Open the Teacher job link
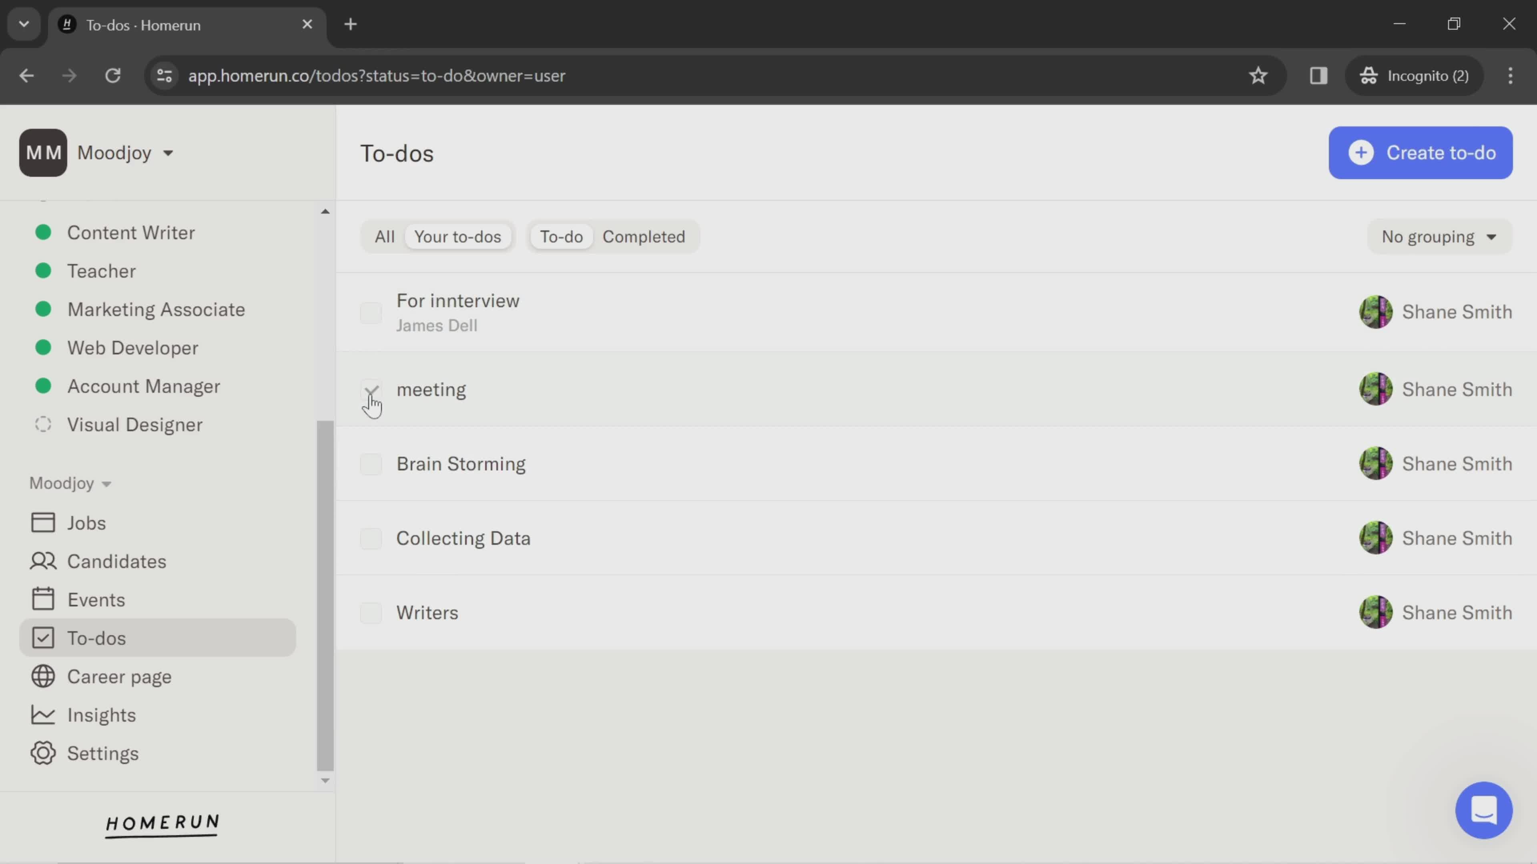The height and width of the screenshot is (864, 1537). tap(101, 271)
